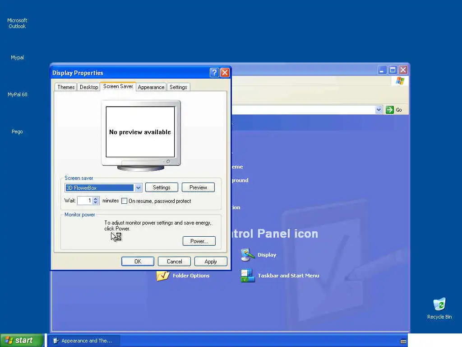
Task: Decrease the wait minutes with down arrow
Action: [95, 202]
